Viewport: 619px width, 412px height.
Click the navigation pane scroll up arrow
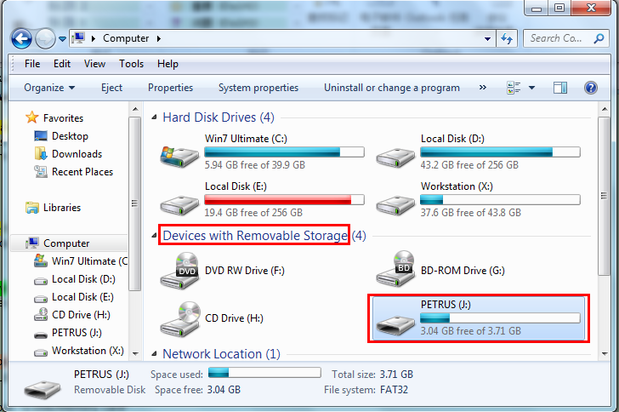click(x=135, y=109)
